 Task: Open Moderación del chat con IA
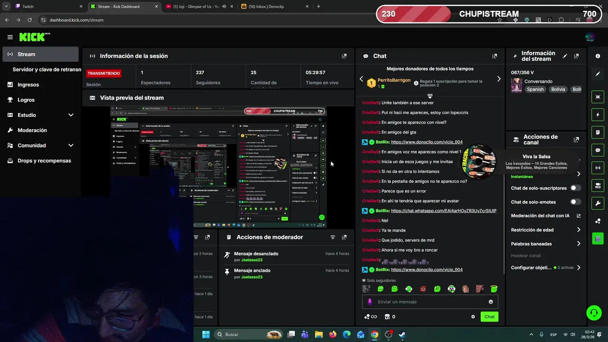545,216
